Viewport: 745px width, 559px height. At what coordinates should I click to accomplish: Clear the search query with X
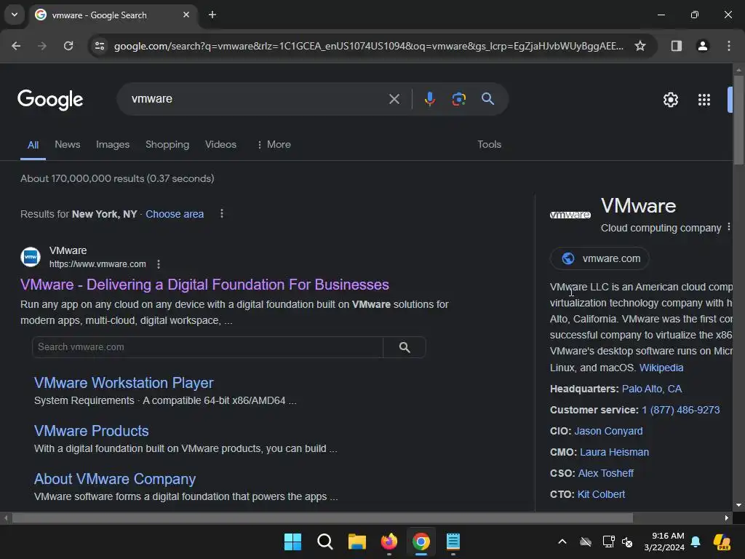click(394, 99)
